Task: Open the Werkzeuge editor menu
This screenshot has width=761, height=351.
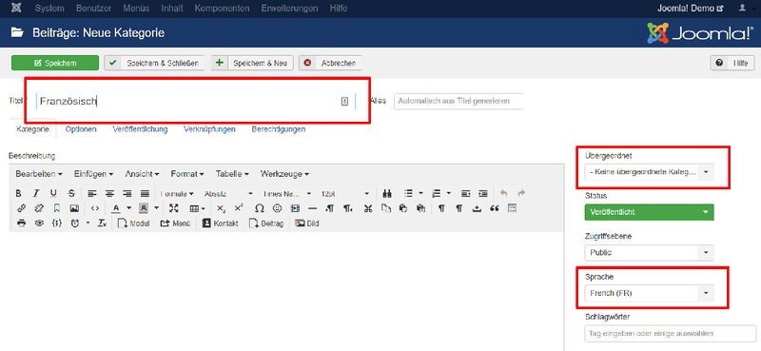Action: click(284, 174)
